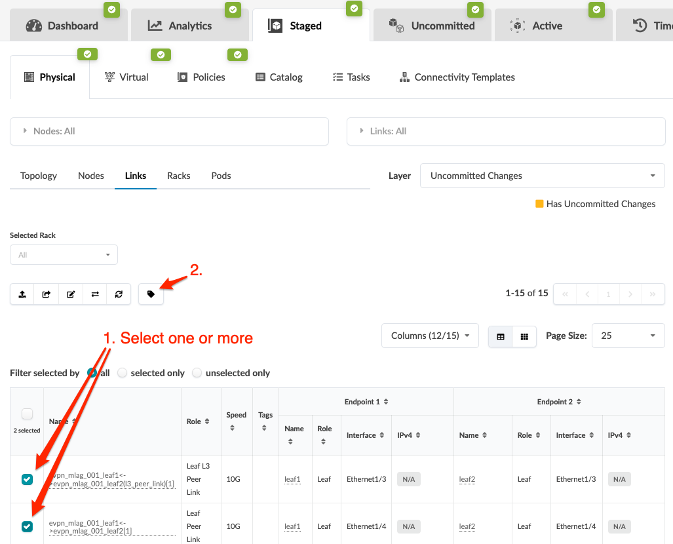673x544 pixels.
Task: Open the Connectivity Templates tab
Action: click(x=457, y=77)
